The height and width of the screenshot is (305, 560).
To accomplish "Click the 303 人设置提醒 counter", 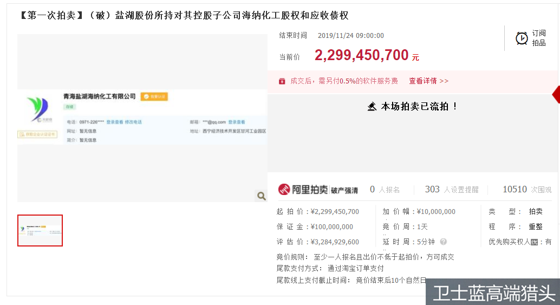I will 452,190.
